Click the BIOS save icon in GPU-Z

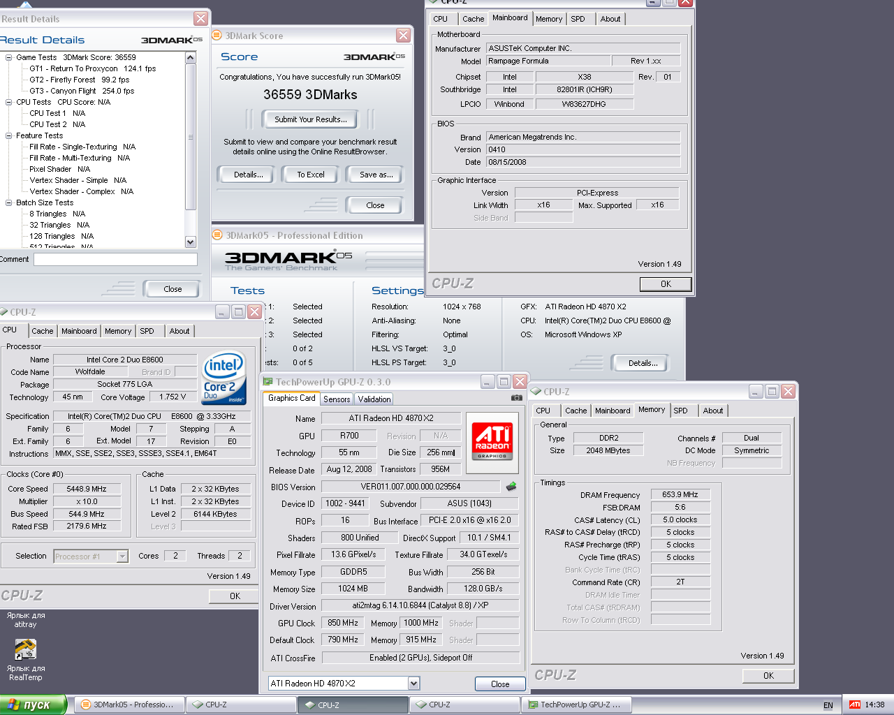511,487
